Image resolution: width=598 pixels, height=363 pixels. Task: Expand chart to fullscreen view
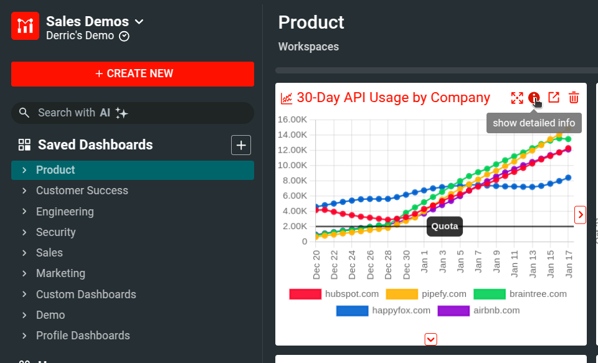click(517, 98)
